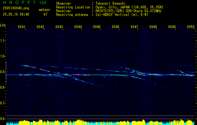This screenshot has height=125, width=197.
Task: Click the 0941 time marker
Action: [22, 27]
